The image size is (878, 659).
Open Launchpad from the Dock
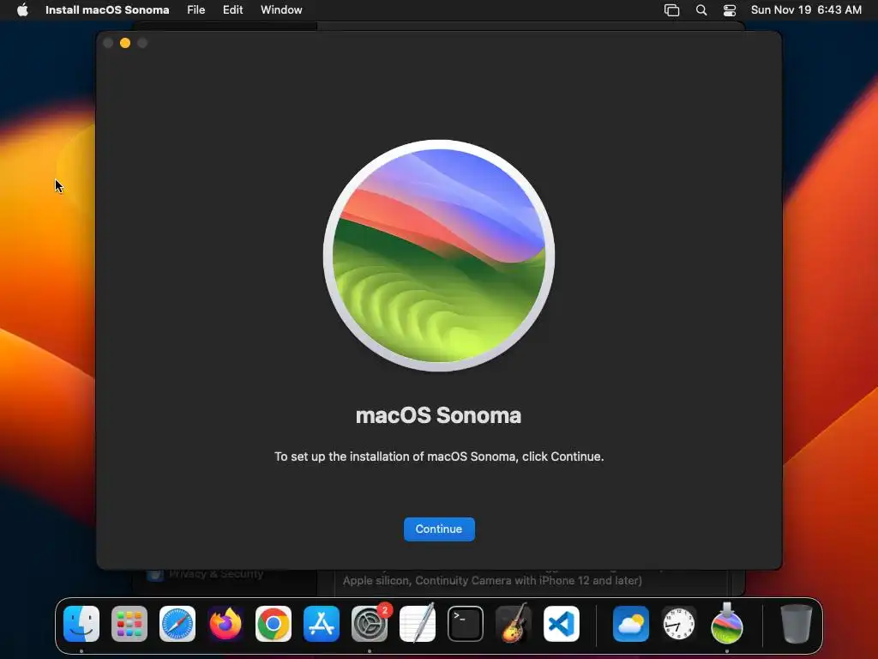[129, 624]
